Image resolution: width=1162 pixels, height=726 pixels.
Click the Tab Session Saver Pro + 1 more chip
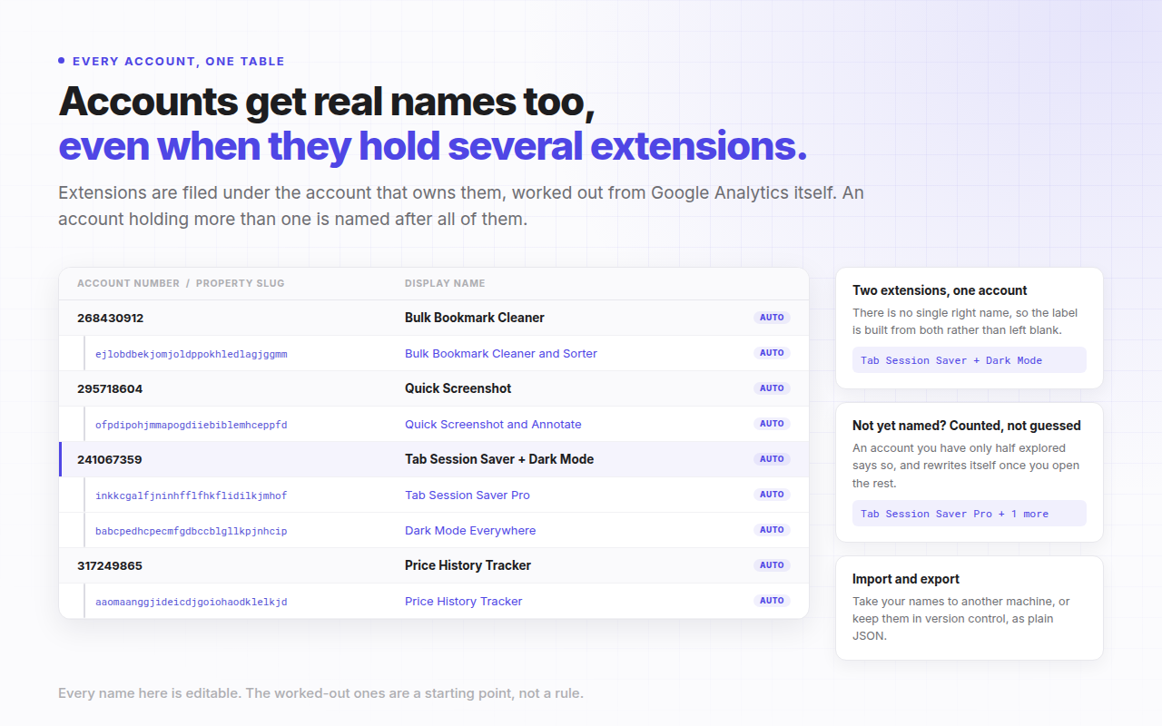(x=970, y=514)
